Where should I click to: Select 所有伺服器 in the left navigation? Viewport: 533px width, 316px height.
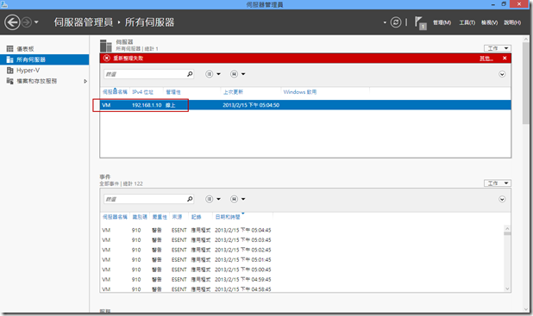(45, 59)
